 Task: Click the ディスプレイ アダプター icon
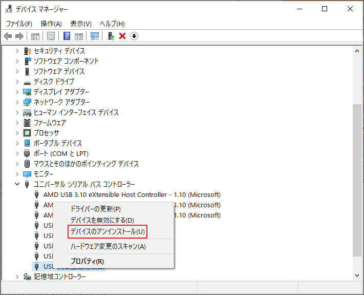pyautogui.click(x=27, y=92)
